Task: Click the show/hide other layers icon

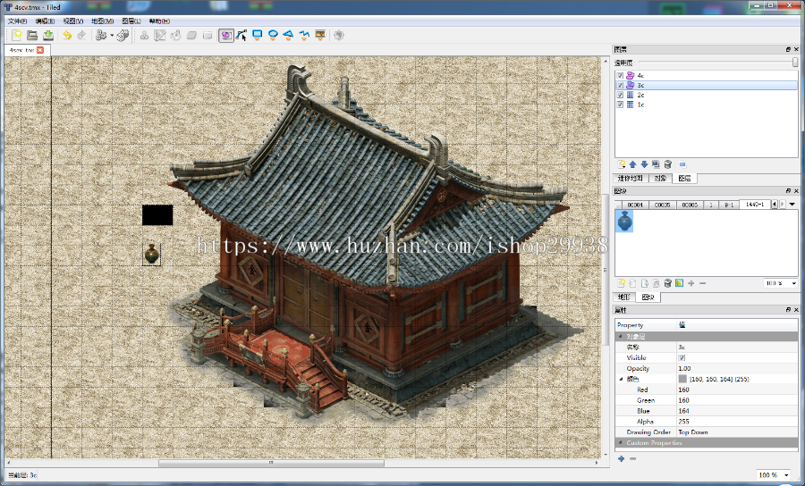Action: pos(682,164)
